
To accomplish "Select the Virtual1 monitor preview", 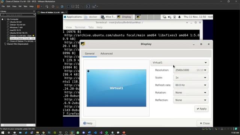I will click(x=116, y=88).
